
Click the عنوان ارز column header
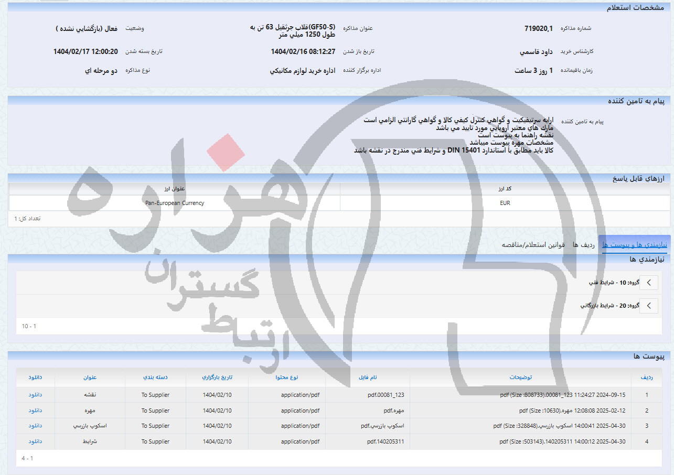pos(174,189)
